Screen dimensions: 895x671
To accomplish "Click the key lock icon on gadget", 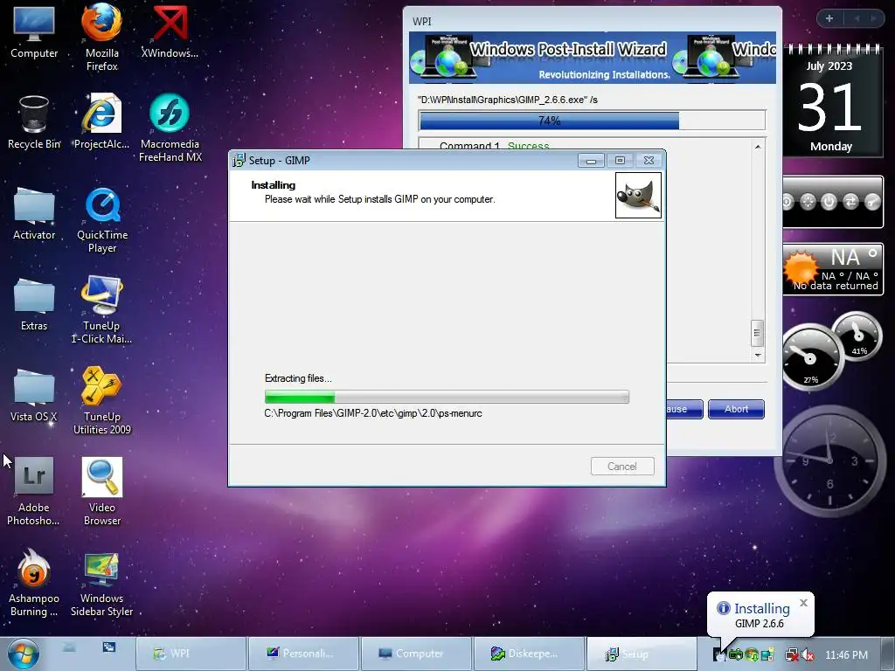I will [872, 202].
